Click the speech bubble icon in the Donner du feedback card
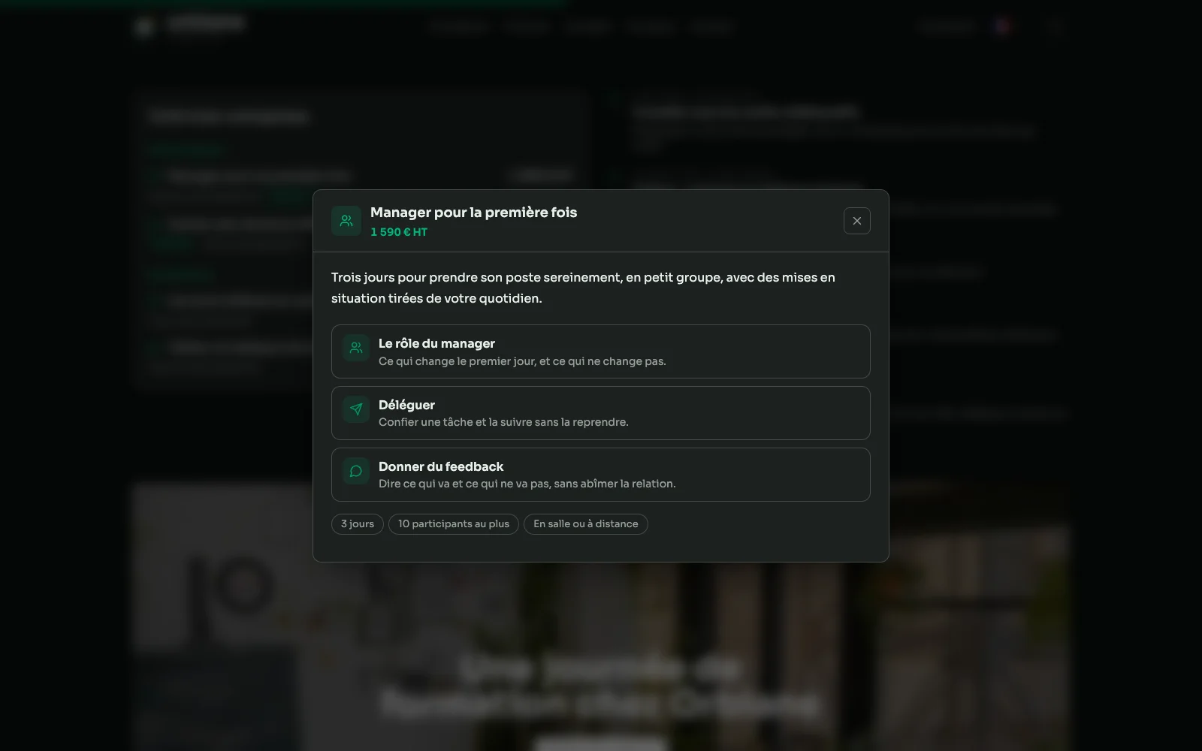This screenshot has width=1202, height=751. 356,471
